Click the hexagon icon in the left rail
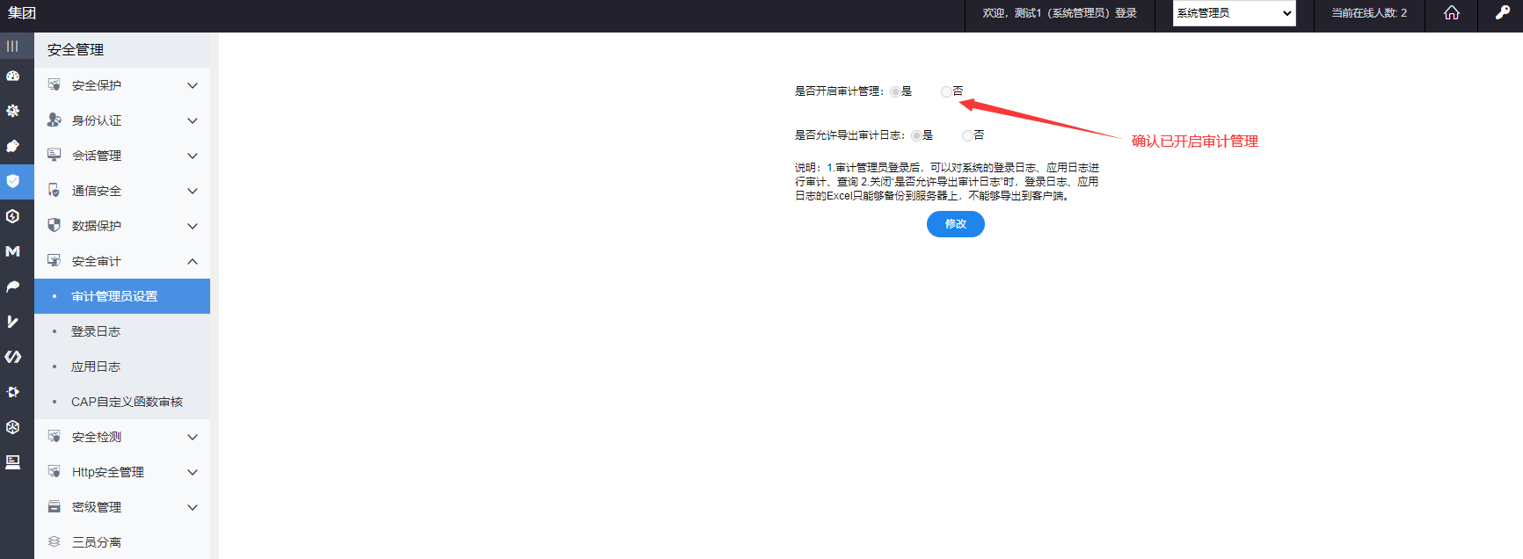 12,216
